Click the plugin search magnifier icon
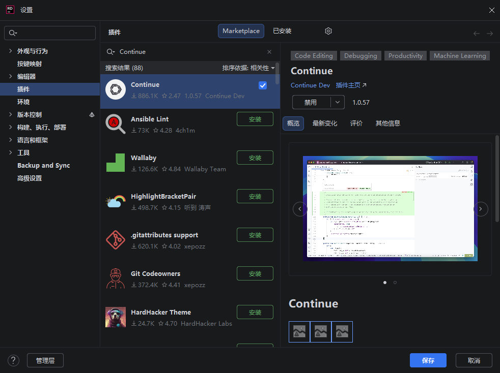Screen dimensions: 500x373 [x=110, y=51]
